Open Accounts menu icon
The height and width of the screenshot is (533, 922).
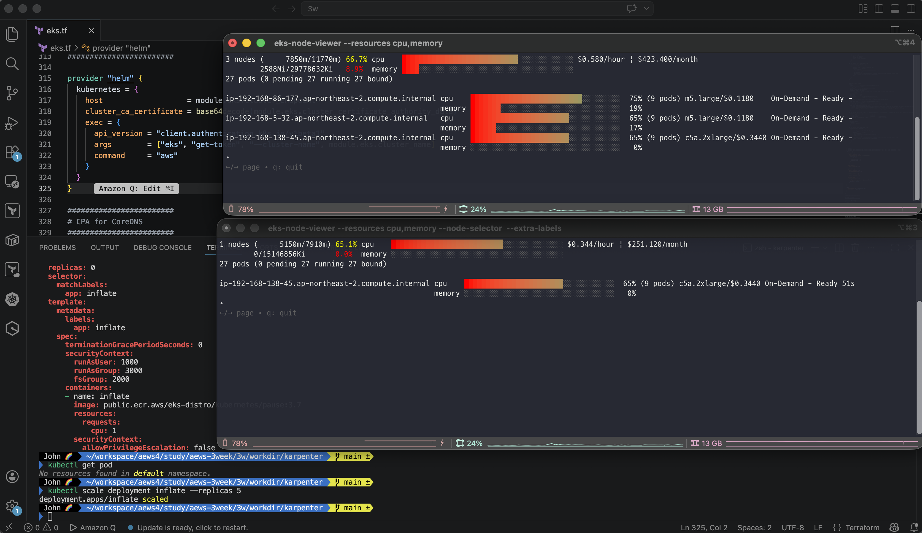[12, 477]
